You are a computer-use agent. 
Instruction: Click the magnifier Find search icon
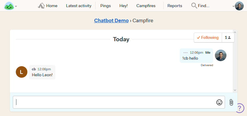click(x=194, y=6)
